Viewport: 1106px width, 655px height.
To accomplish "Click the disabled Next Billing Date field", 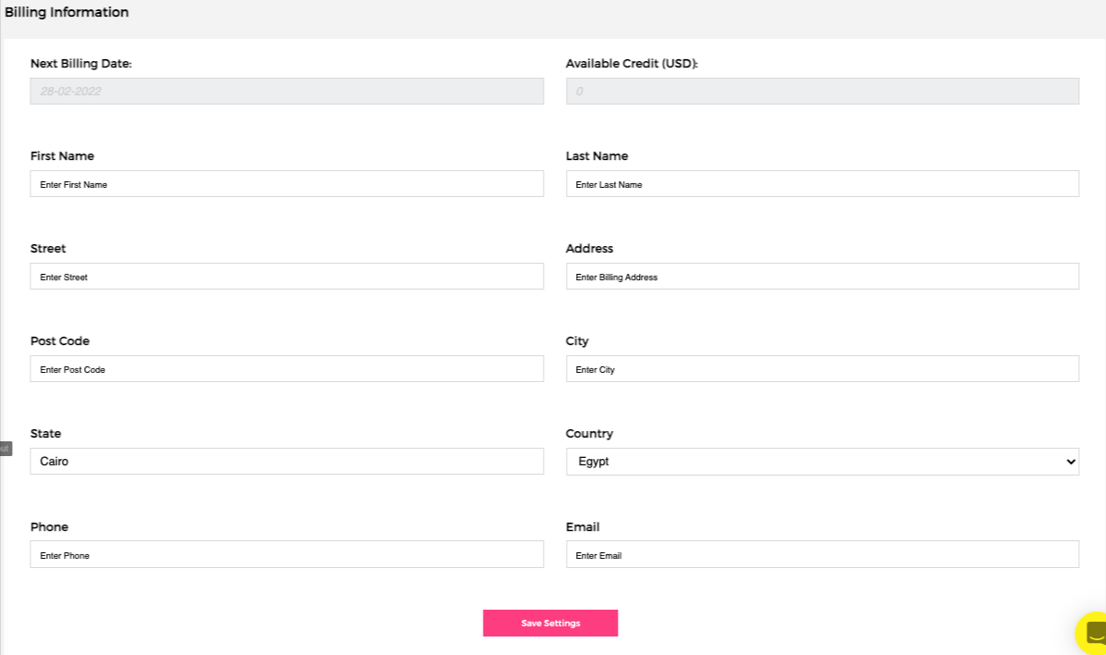I will 287,92.
